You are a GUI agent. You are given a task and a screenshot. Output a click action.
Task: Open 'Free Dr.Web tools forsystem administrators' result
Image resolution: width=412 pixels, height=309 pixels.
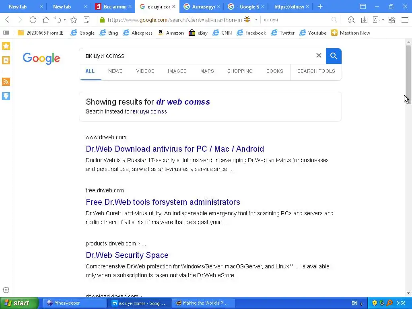pos(163,202)
